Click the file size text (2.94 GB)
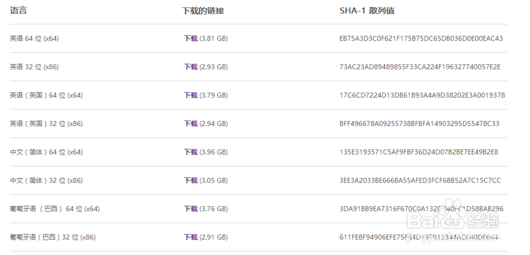 (214, 123)
